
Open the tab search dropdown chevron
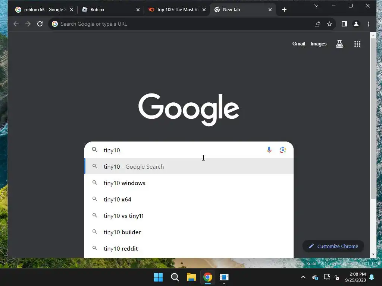316,6
